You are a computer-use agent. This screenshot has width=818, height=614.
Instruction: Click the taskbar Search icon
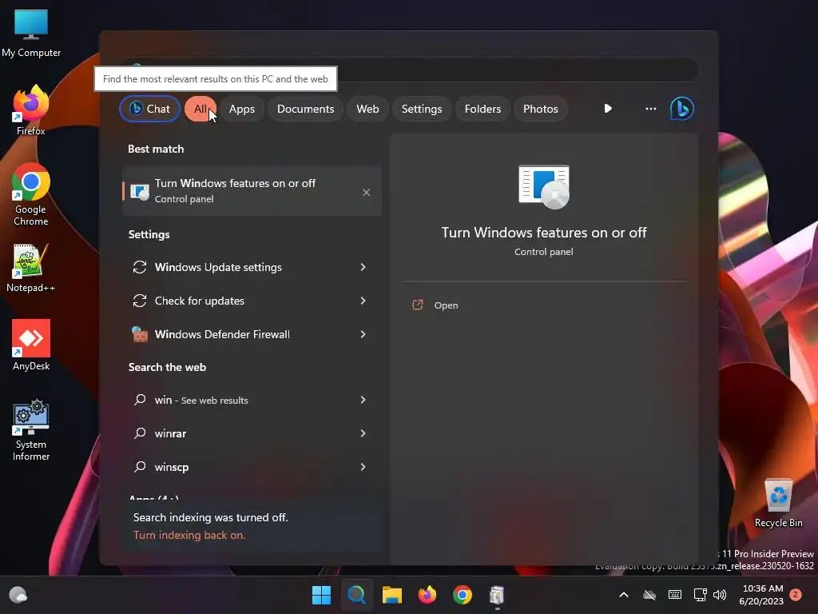357,595
